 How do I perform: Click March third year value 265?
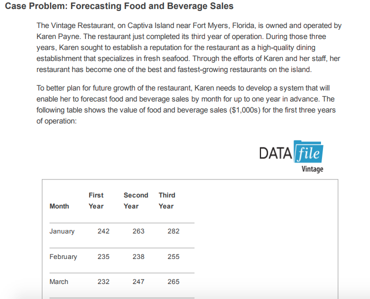point(173,281)
